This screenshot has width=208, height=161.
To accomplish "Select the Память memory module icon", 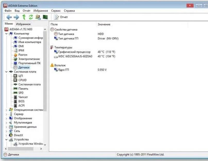I will tap(15, 89).
